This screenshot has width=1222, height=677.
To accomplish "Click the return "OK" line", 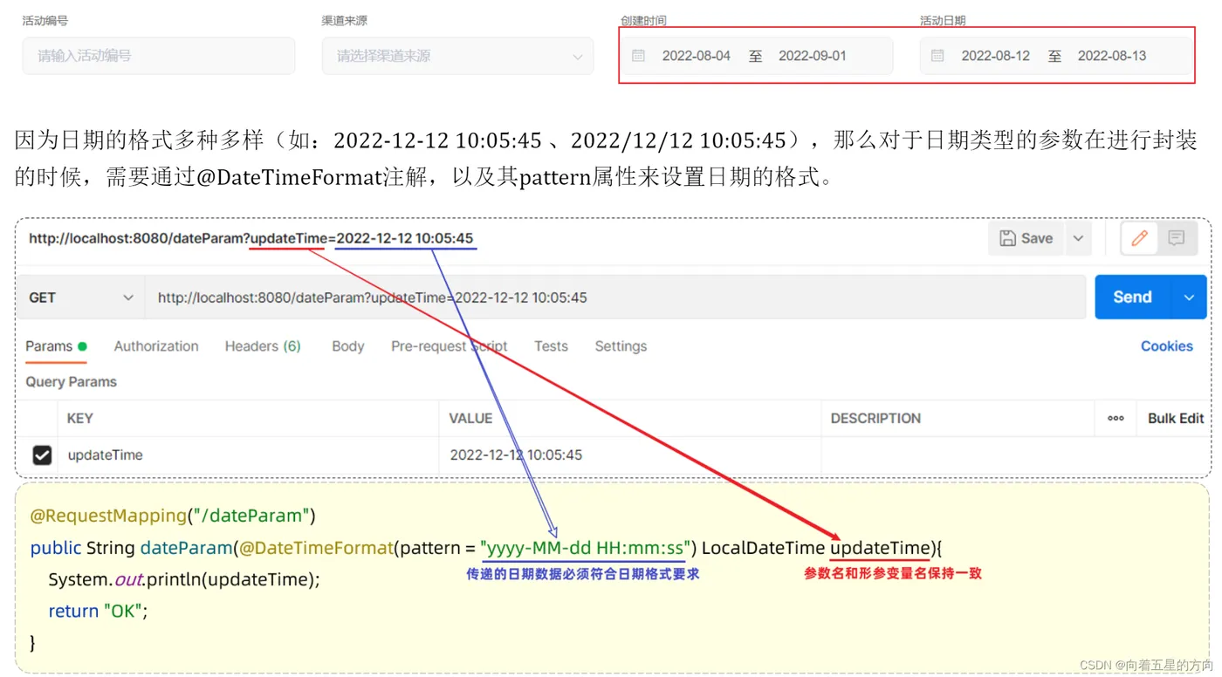I will 98,611.
